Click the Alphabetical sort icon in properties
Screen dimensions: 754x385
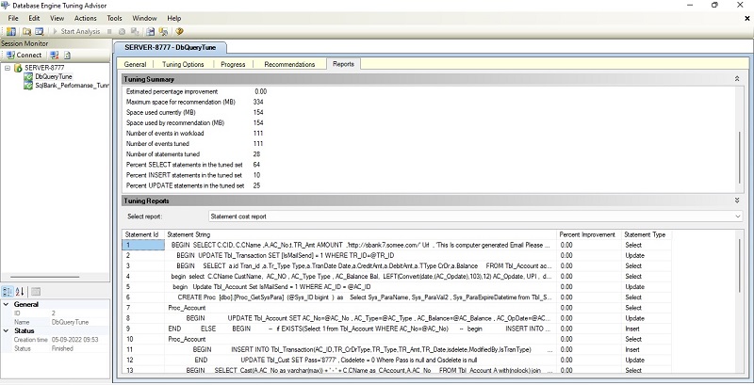click(x=20, y=292)
